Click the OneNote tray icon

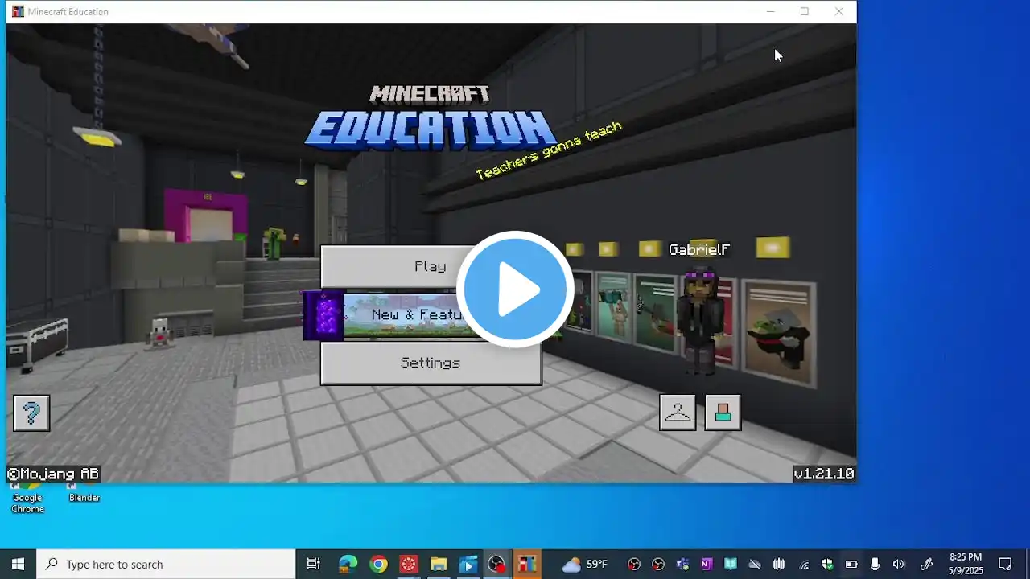click(707, 564)
